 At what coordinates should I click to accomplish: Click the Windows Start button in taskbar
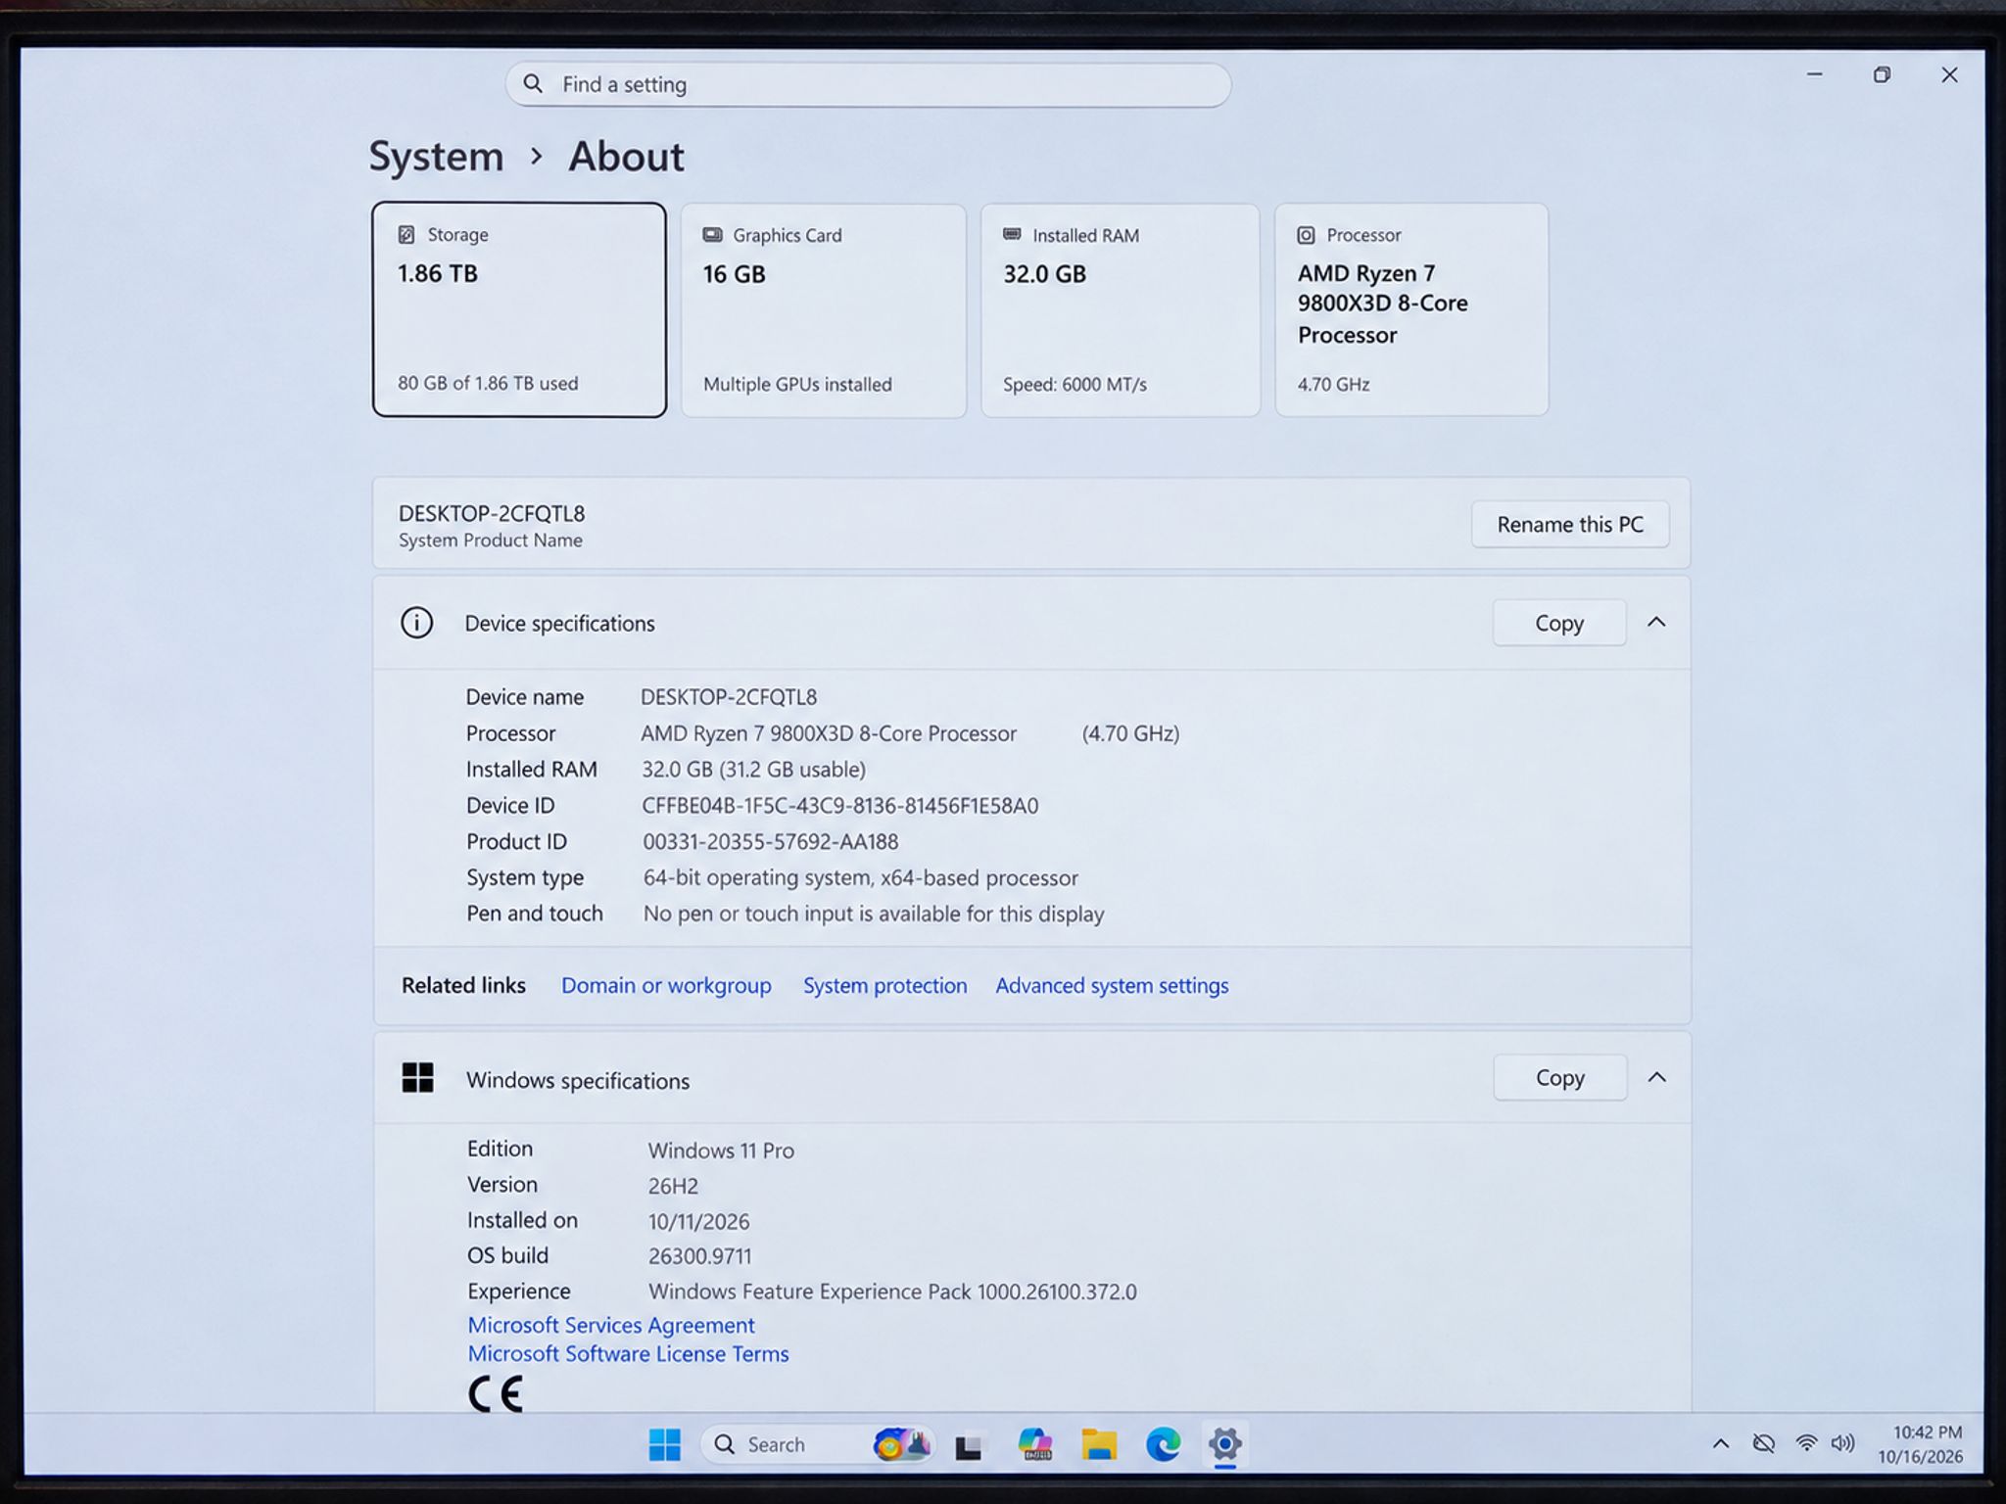[664, 1444]
